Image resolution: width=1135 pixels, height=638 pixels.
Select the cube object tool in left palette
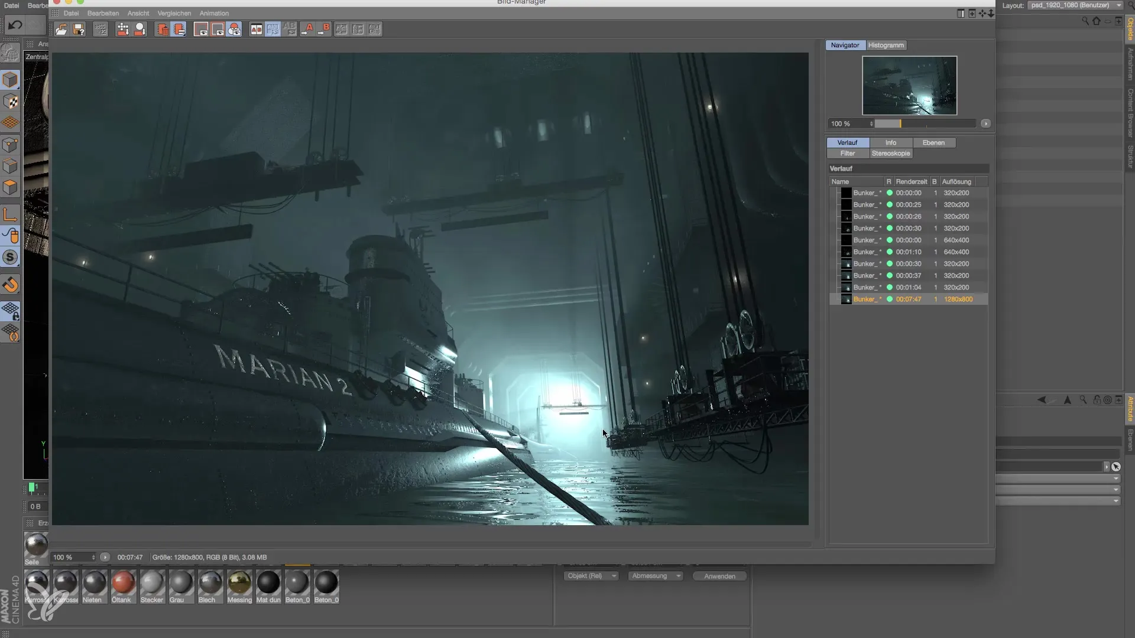10,79
